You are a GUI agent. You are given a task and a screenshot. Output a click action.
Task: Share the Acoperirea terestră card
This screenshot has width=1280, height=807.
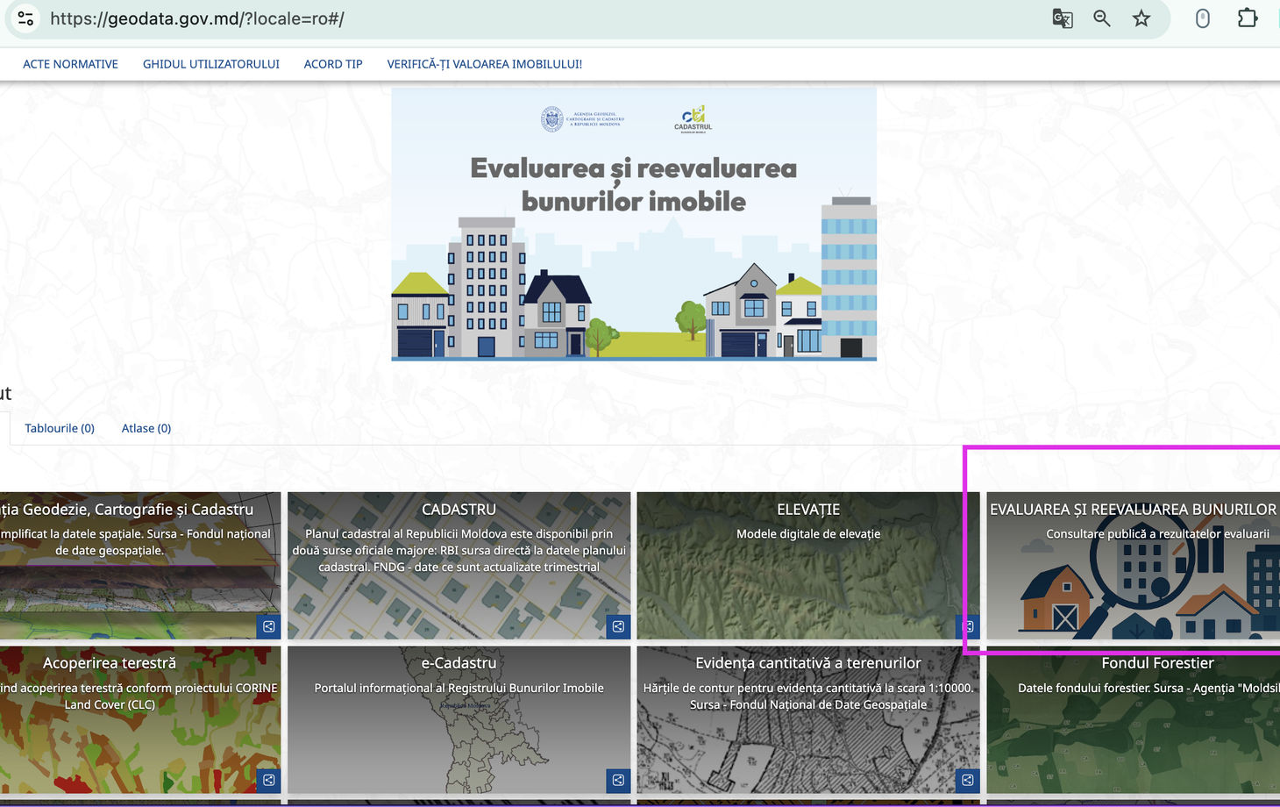[269, 780]
